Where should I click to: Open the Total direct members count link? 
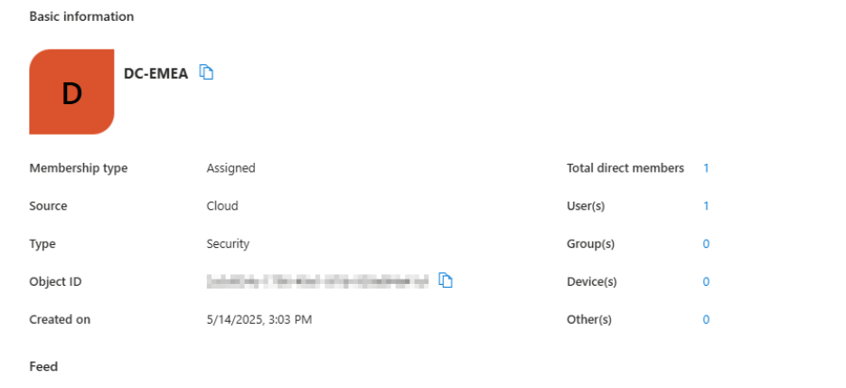(706, 168)
